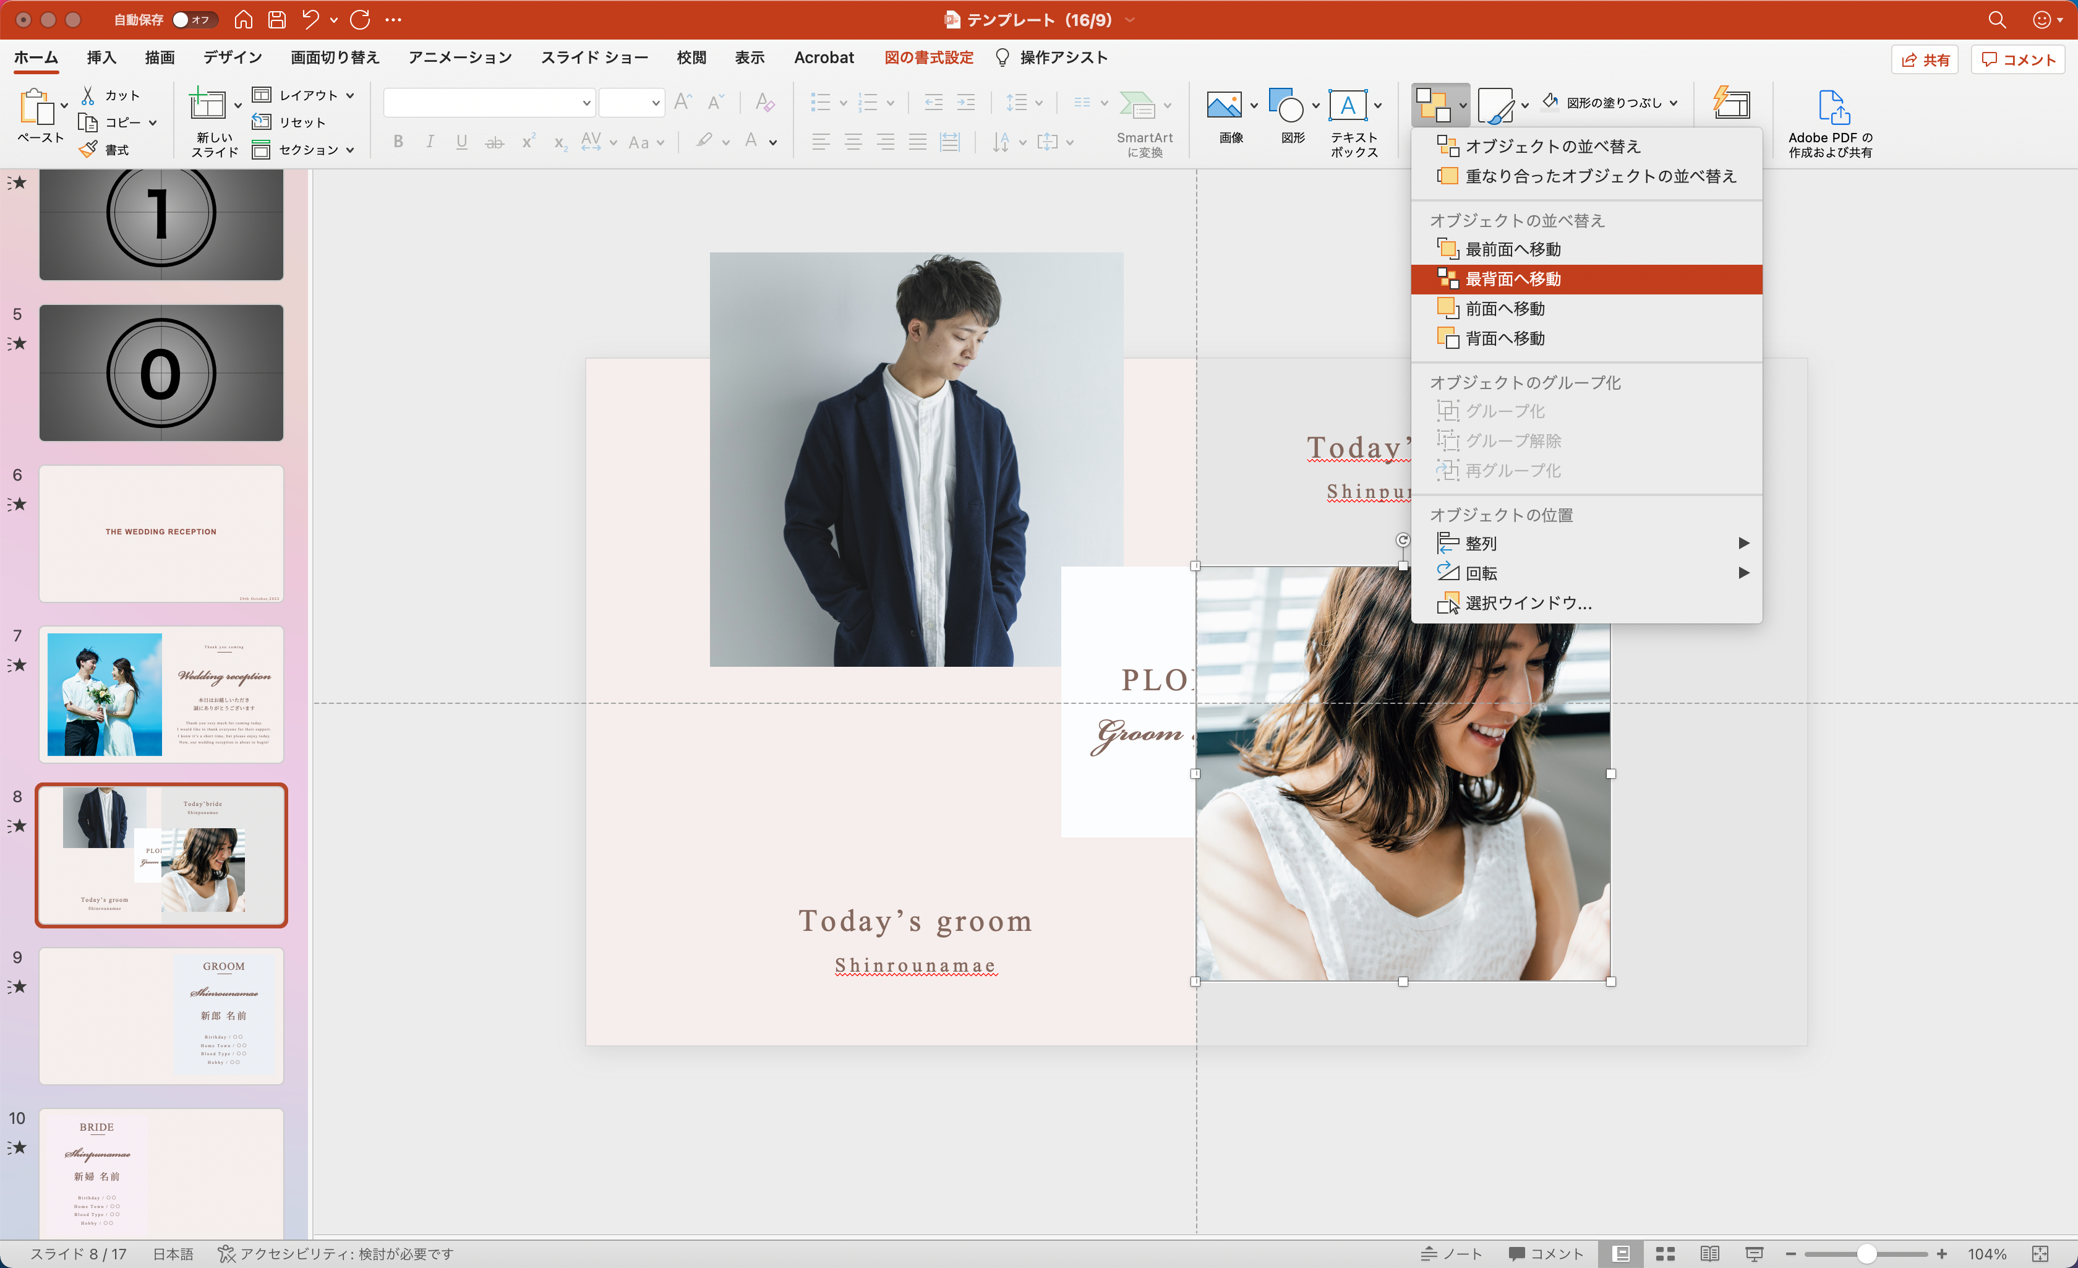Click the Redo icon in title bar
The width and height of the screenshot is (2078, 1268).
click(360, 19)
